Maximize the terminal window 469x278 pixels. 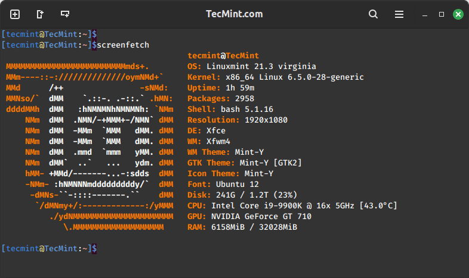[x=442, y=14]
